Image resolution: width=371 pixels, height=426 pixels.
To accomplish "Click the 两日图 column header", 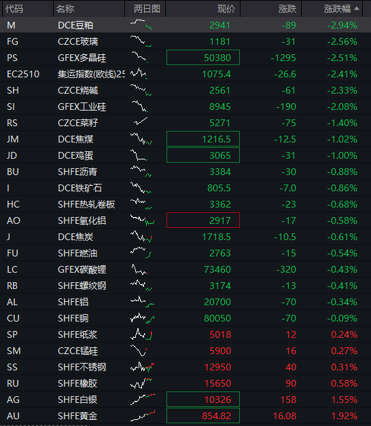I will point(147,9).
